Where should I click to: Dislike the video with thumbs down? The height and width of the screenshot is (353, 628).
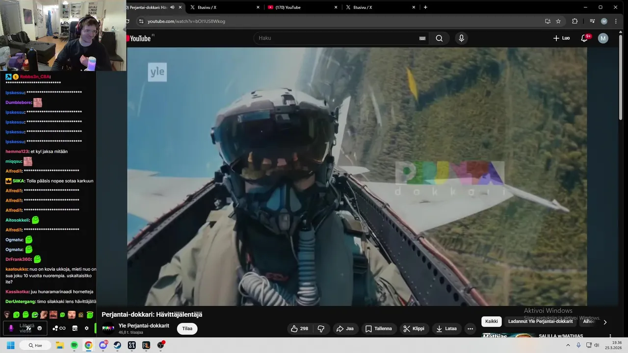[321, 328]
